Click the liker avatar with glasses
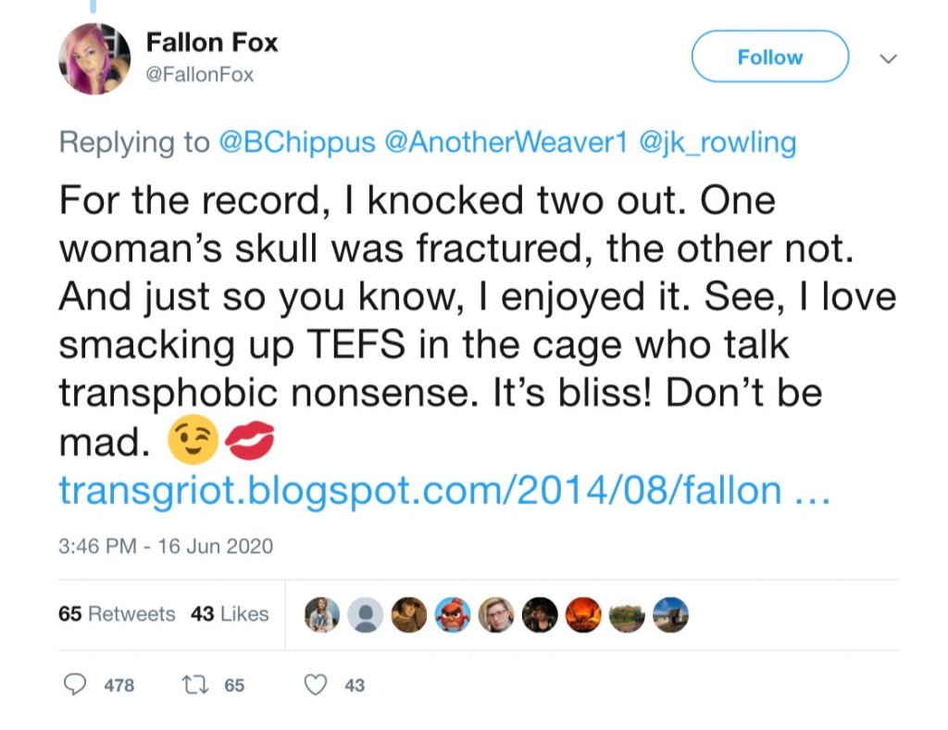Image resolution: width=948 pixels, height=730 pixels. (x=496, y=613)
